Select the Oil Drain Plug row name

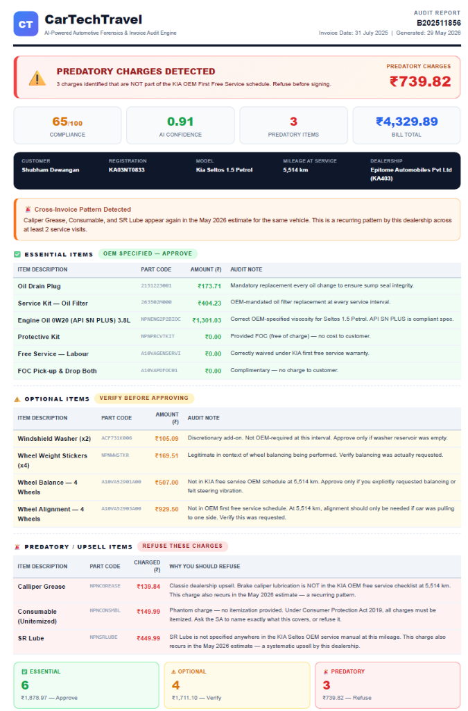(39, 286)
